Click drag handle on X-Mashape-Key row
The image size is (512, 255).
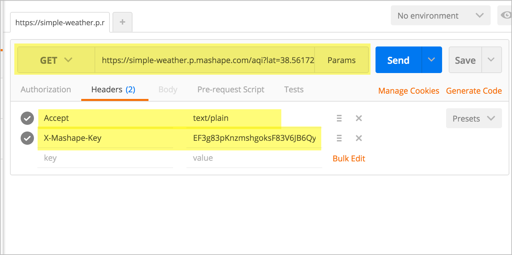339,138
